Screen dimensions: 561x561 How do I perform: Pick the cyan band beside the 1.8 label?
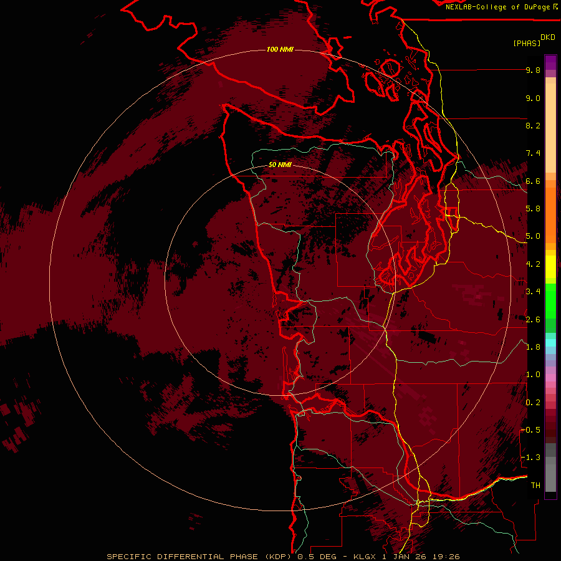550,343
